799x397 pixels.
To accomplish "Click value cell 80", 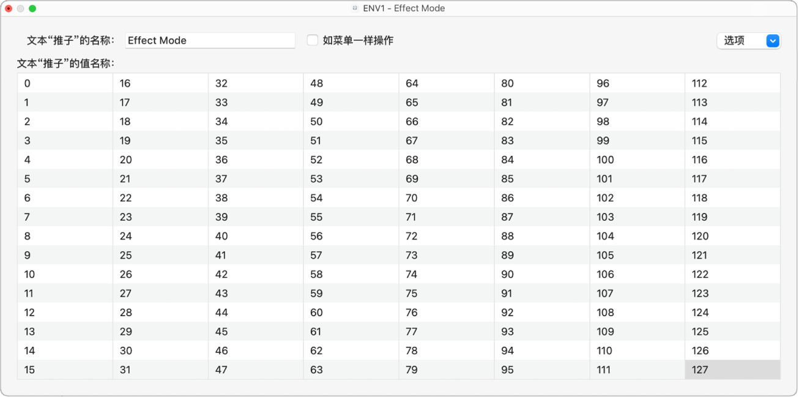I will [x=541, y=83].
